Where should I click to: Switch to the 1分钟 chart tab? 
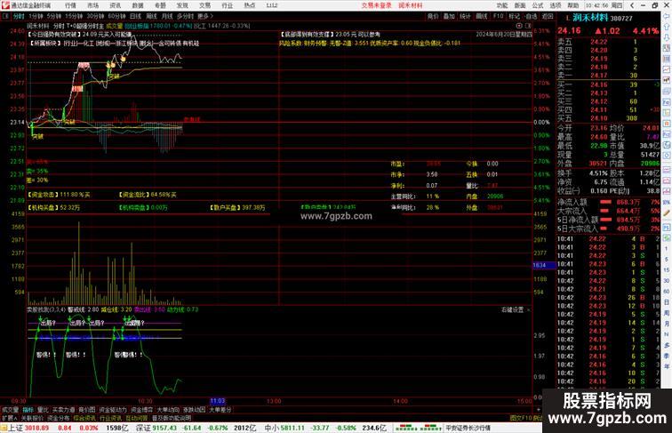[36, 16]
